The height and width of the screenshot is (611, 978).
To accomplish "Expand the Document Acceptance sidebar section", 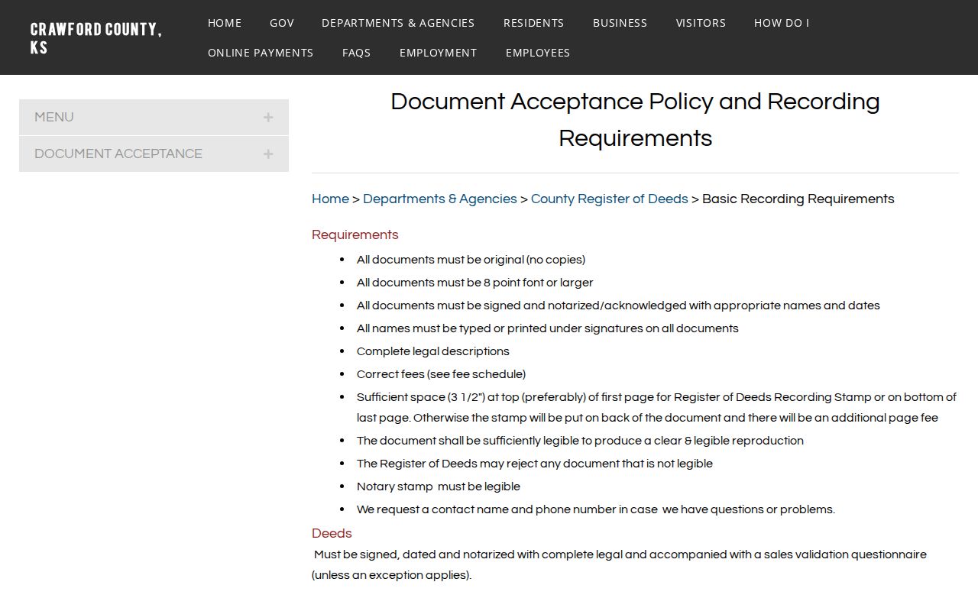I will 154,154.
